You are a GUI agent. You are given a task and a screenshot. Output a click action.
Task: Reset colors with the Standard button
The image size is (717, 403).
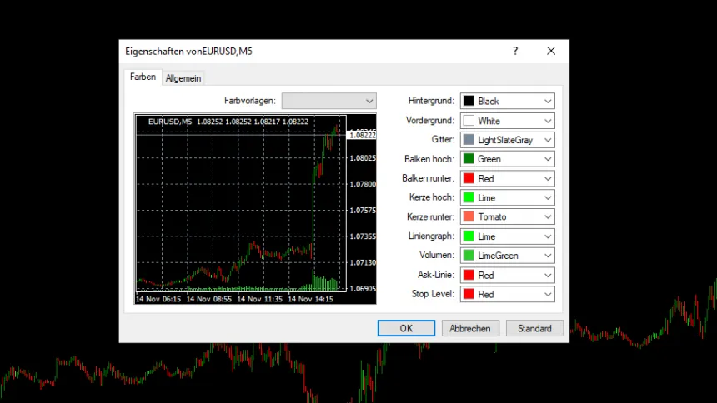point(534,328)
